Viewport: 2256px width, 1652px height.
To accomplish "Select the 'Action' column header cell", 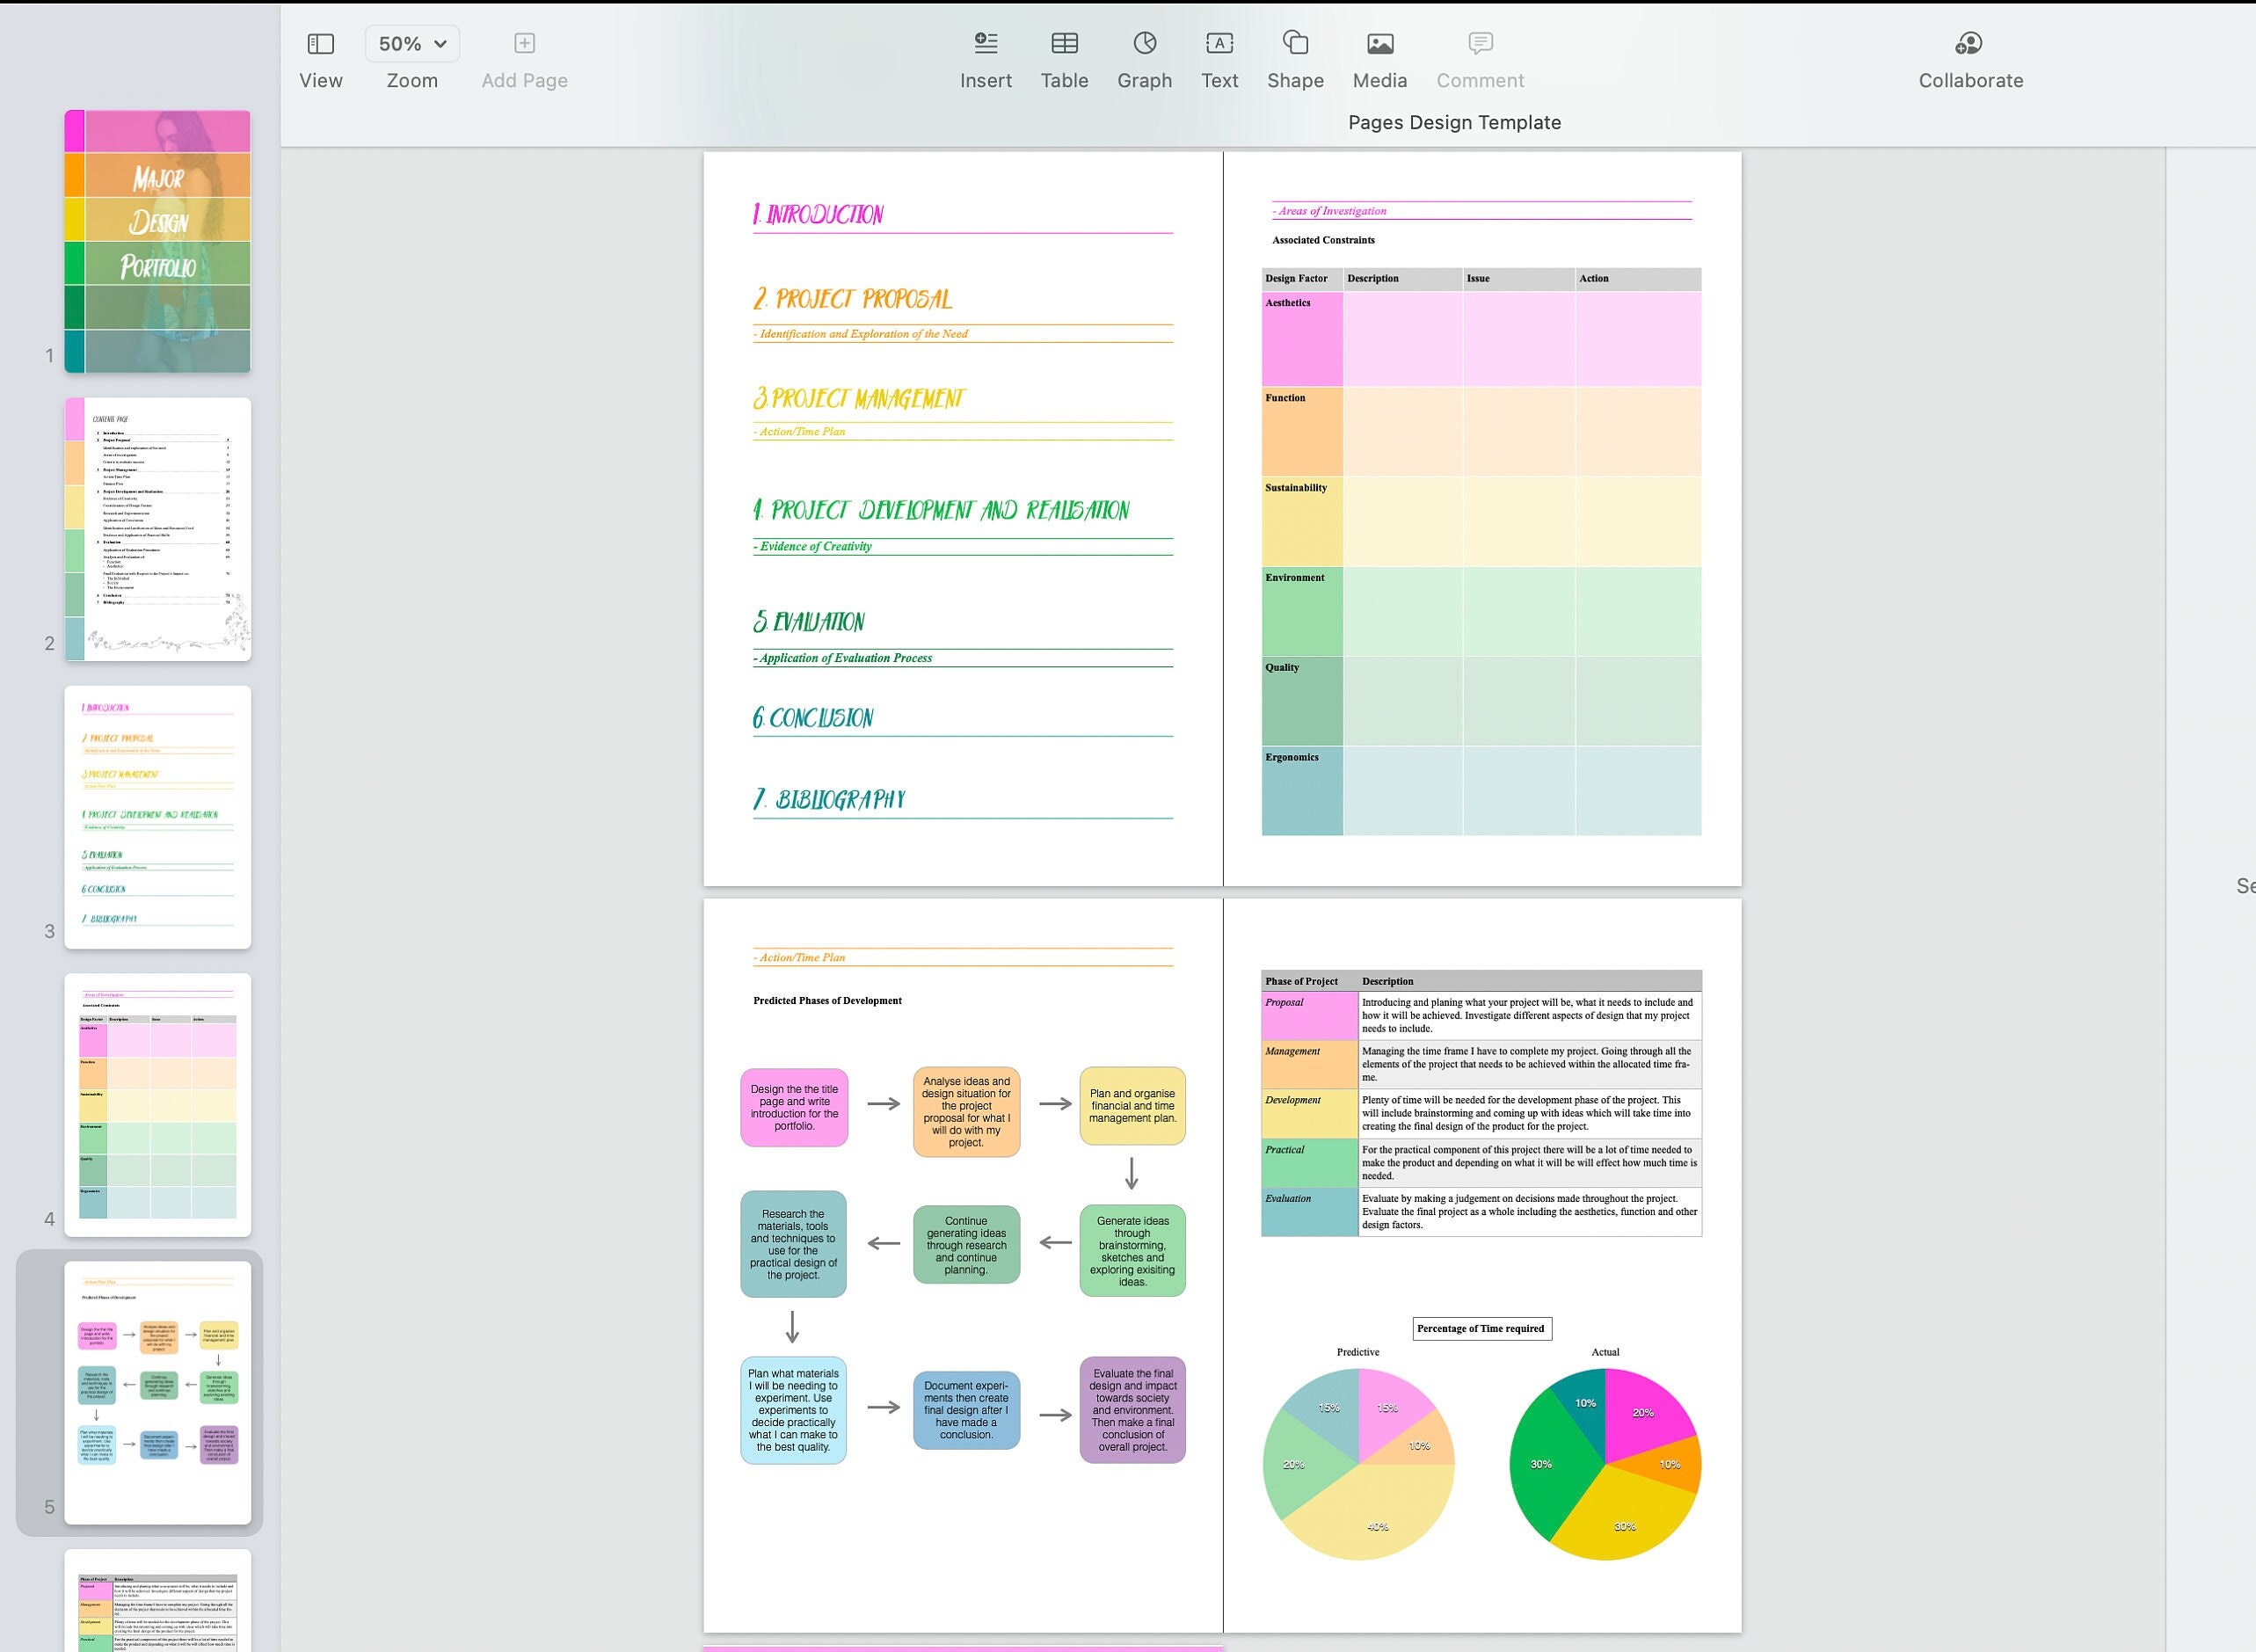I will 1638,279.
